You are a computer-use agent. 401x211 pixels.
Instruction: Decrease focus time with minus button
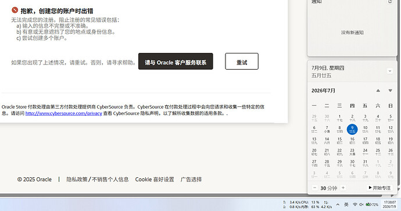(x=315, y=188)
